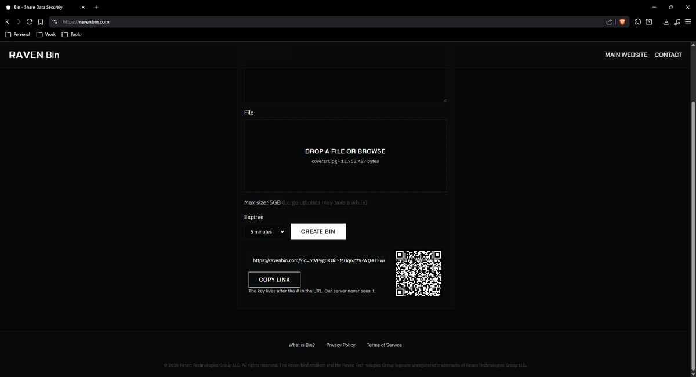Click the File label
This screenshot has height=377, width=696.
click(x=249, y=113)
